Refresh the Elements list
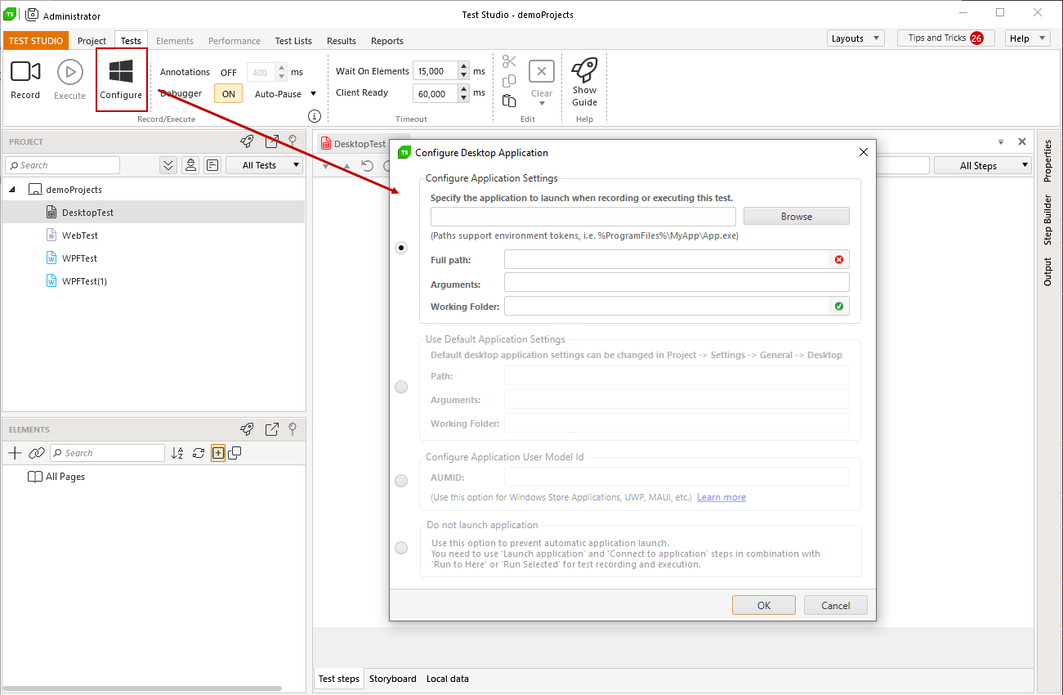1063x695 pixels. [x=199, y=453]
